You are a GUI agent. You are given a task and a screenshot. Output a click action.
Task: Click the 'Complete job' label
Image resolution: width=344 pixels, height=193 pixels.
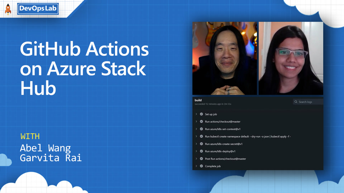213,166
